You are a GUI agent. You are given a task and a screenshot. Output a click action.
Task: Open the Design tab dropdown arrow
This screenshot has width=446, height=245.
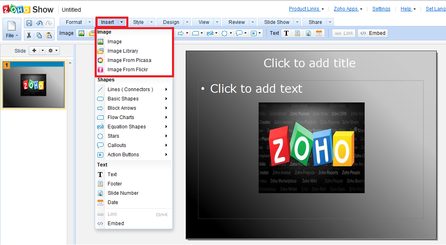pyautogui.click(x=187, y=22)
